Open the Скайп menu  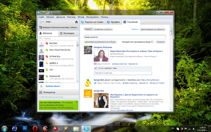(41, 17)
